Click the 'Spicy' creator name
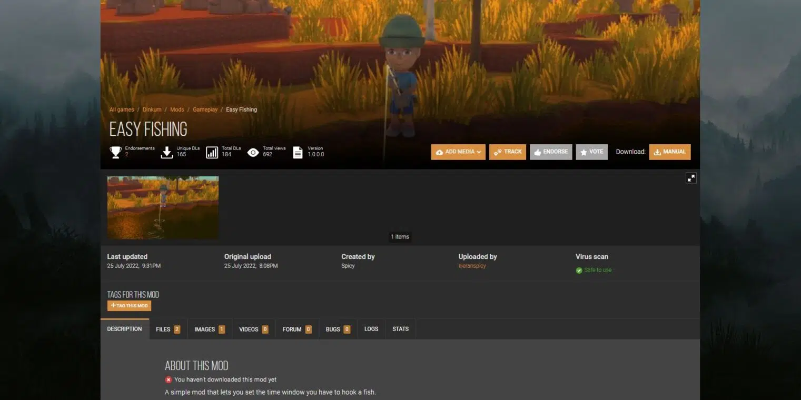Screen dimensions: 801x400 click(x=348, y=266)
